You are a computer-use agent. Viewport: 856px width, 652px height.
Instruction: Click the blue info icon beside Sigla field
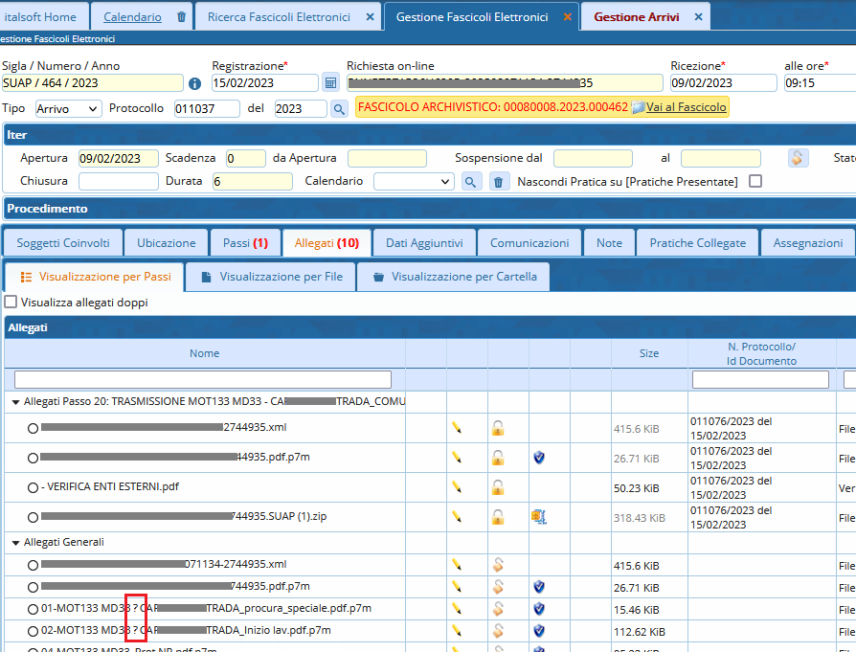[x=194, y=84]
